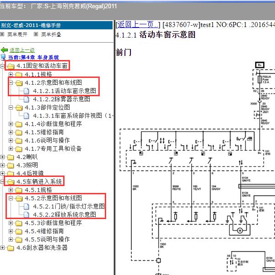
Task: Click the motor M symbol in diagram
Action: [x=240, y=231]
